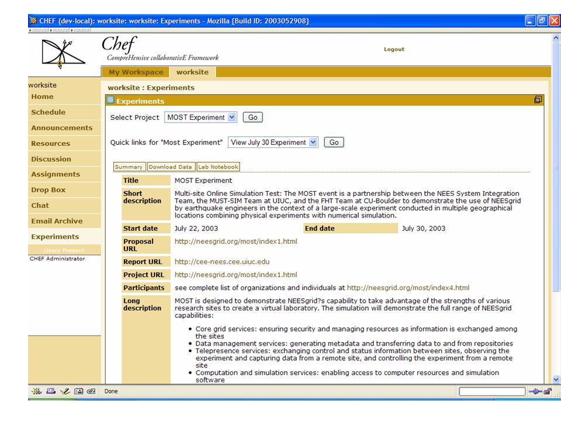
Task: Switch to the My Workspace tab
Action: point(136,72)
